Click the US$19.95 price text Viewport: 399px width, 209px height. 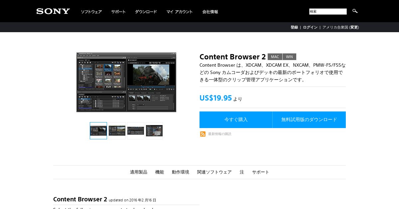coord(215,98)
